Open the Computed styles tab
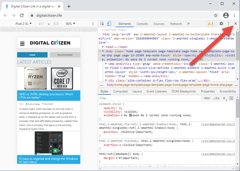240x171 pixels. (120, 91)
